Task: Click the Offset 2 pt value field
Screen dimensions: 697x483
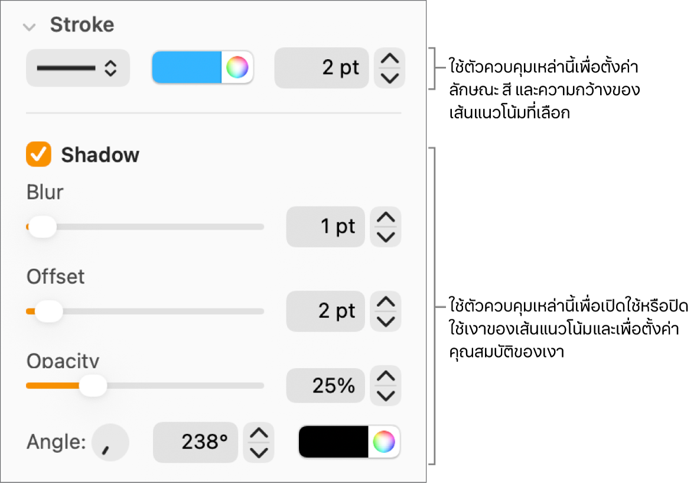Action: 325,310
